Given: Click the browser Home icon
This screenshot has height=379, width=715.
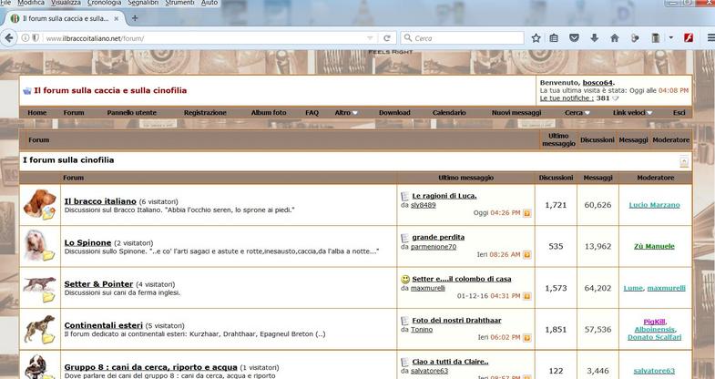Looking at the screenshot, I should point(614,38).
